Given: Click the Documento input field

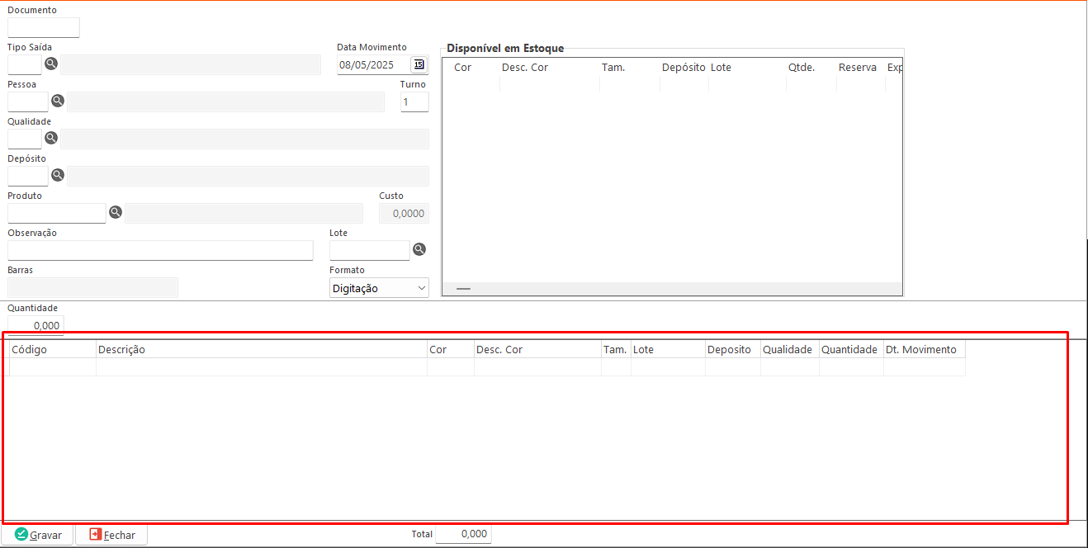Looking at the screenshot, I should click(x=44, y=27).
